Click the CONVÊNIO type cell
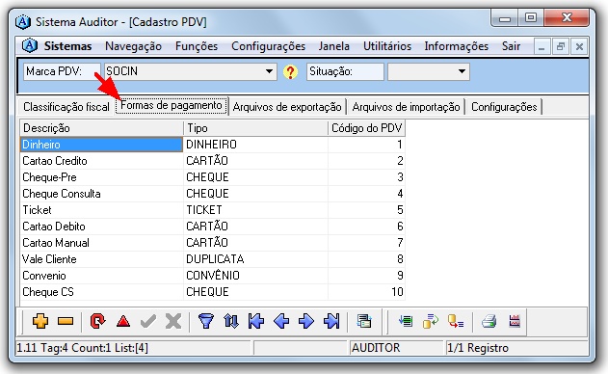 pos(256,276)
